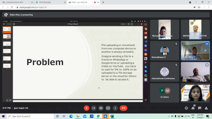Open Chrome's three-dot menu

[209, 7]
